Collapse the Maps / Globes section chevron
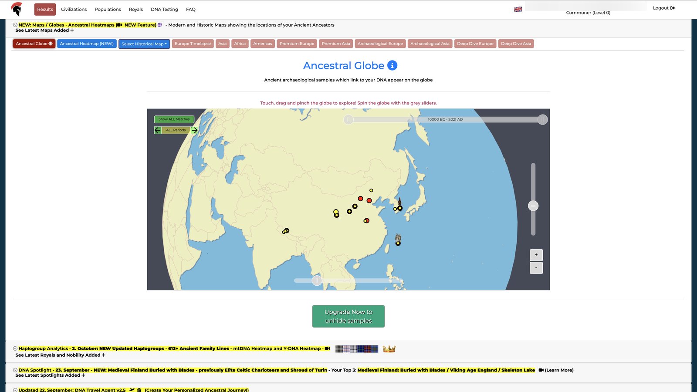The width and height of the screenshot is (697, 392). (x=15, y=25)
